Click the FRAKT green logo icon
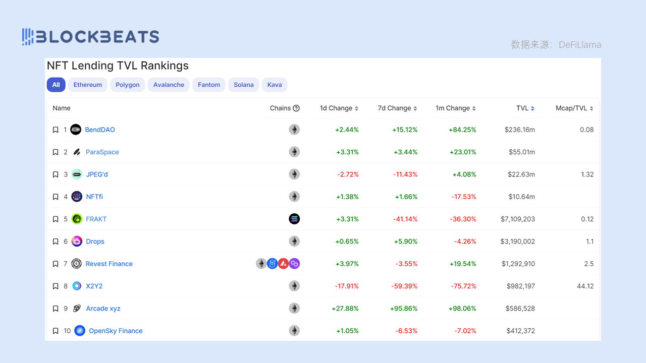The height and width of the screenshot is (363, 646). (77, 219)
